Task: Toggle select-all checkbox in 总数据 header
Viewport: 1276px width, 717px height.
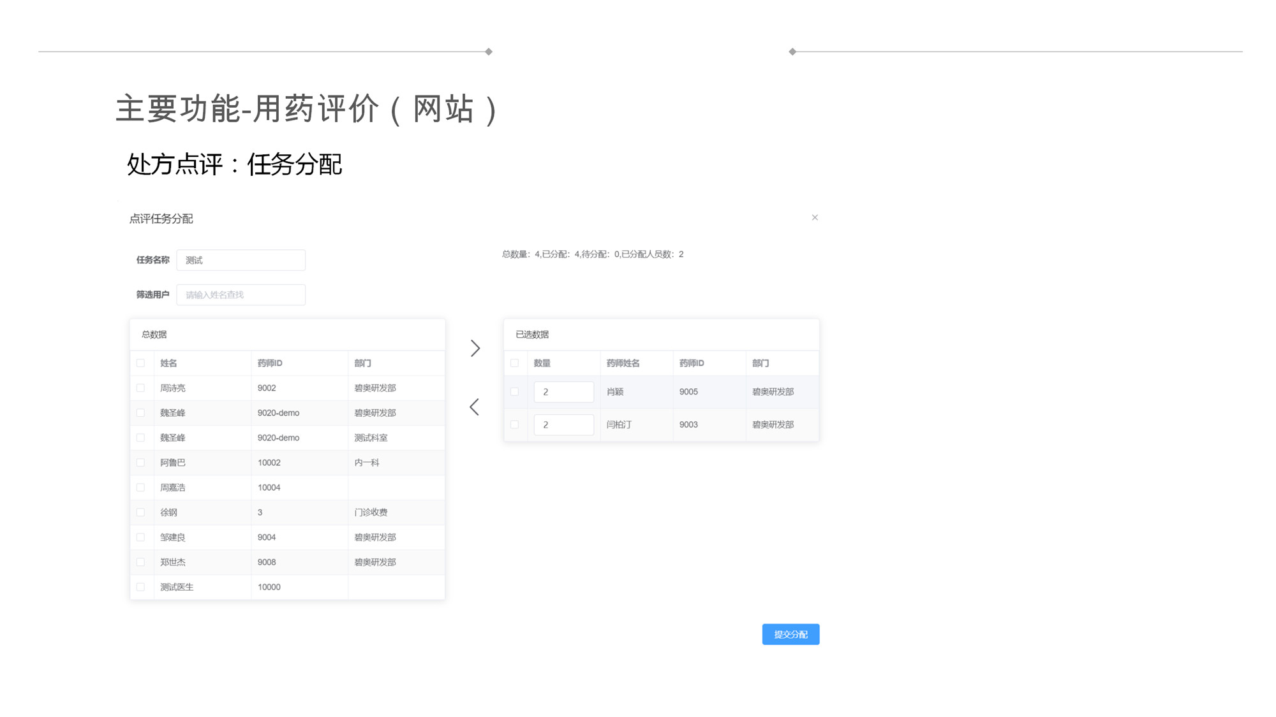Action: 140,363
